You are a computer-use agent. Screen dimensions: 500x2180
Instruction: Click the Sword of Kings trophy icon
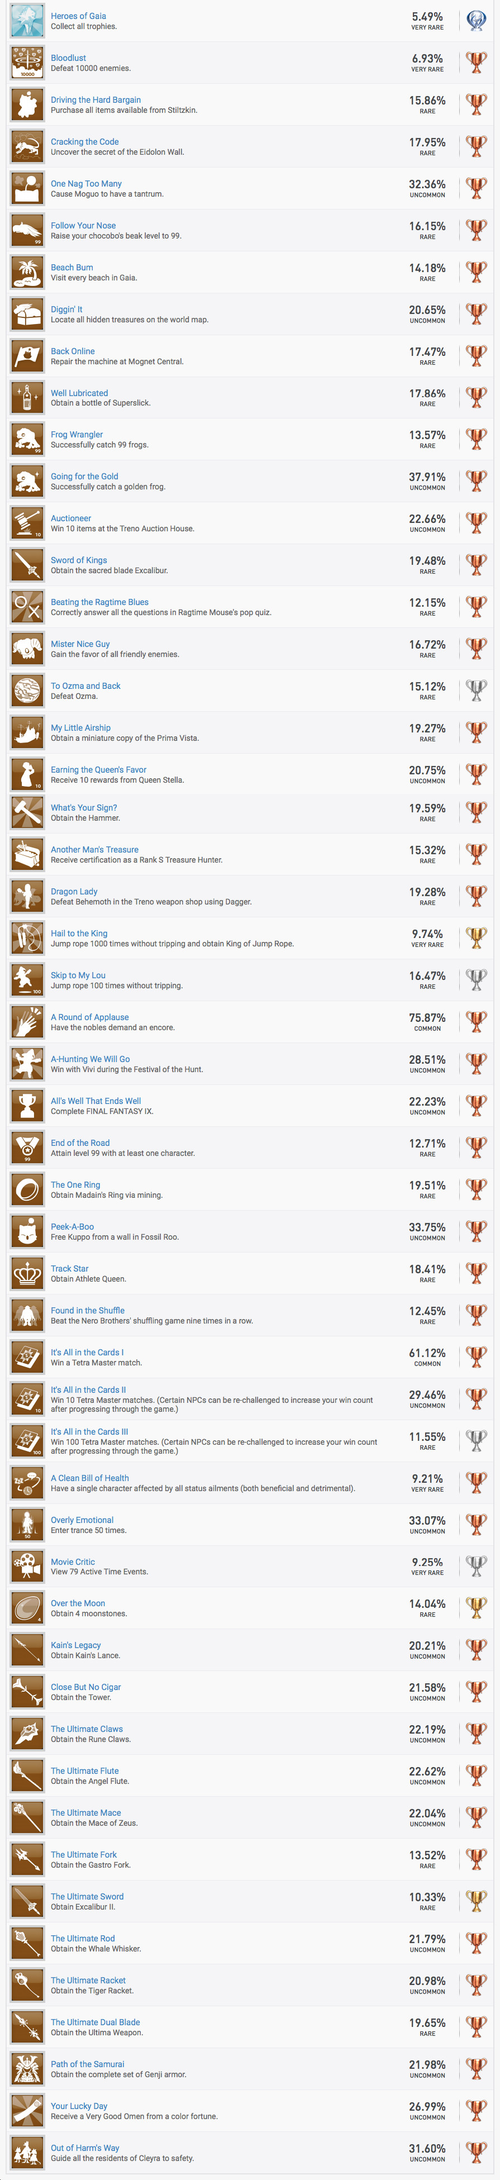pyautogui.click(x=27, y=565)
